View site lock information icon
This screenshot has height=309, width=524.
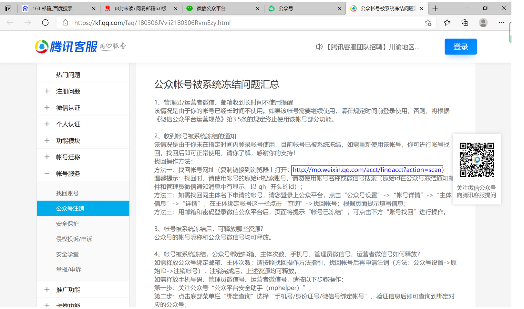pos(66,23)
